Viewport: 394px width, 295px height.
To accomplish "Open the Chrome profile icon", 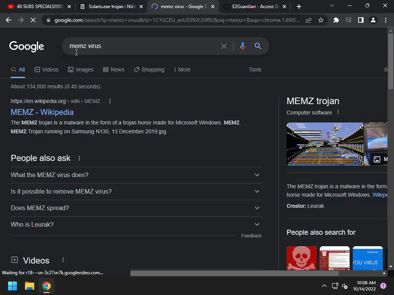I will tap(373, 20).
